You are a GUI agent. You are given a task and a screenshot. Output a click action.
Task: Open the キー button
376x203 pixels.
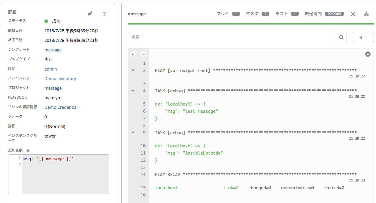[x=363, y=37]
